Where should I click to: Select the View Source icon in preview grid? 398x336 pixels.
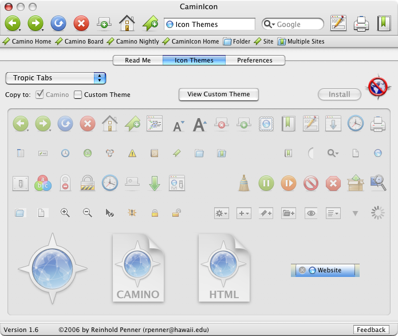(155, 123)
